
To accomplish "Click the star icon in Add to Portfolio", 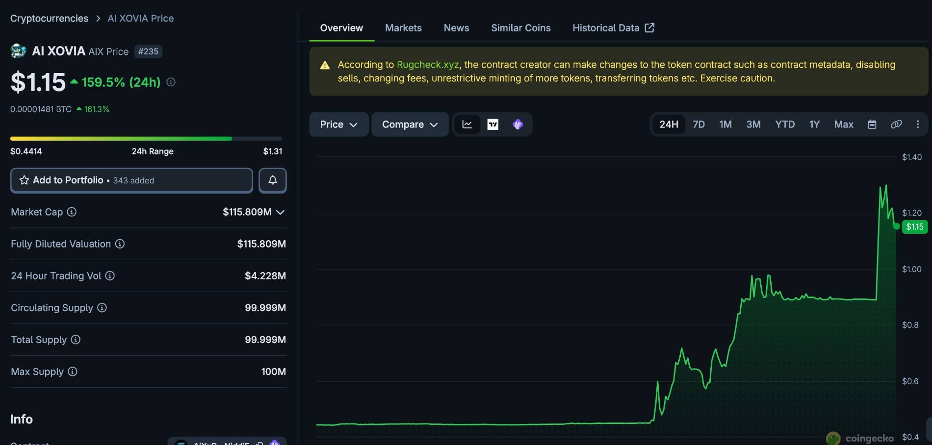I will pos(24,180).
